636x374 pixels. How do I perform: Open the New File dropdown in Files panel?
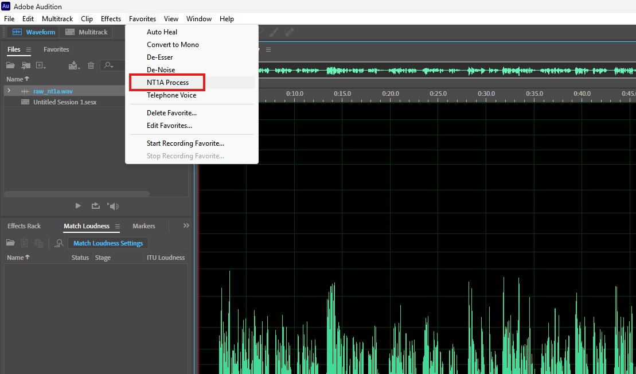[x=41, y=65]
